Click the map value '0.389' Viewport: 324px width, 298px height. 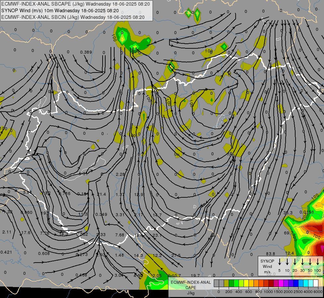point(86,52)
